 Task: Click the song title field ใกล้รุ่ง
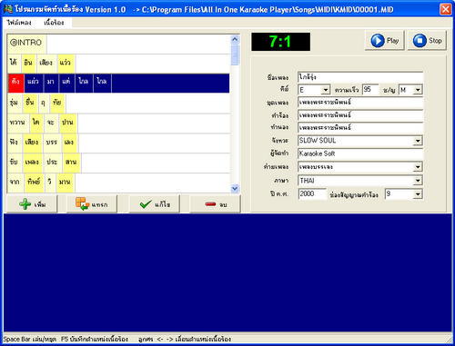tap(360, 77)
